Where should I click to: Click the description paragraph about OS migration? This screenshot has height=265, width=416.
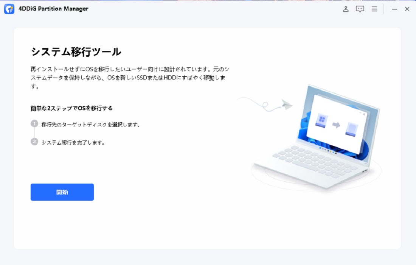tap(130, 78)
